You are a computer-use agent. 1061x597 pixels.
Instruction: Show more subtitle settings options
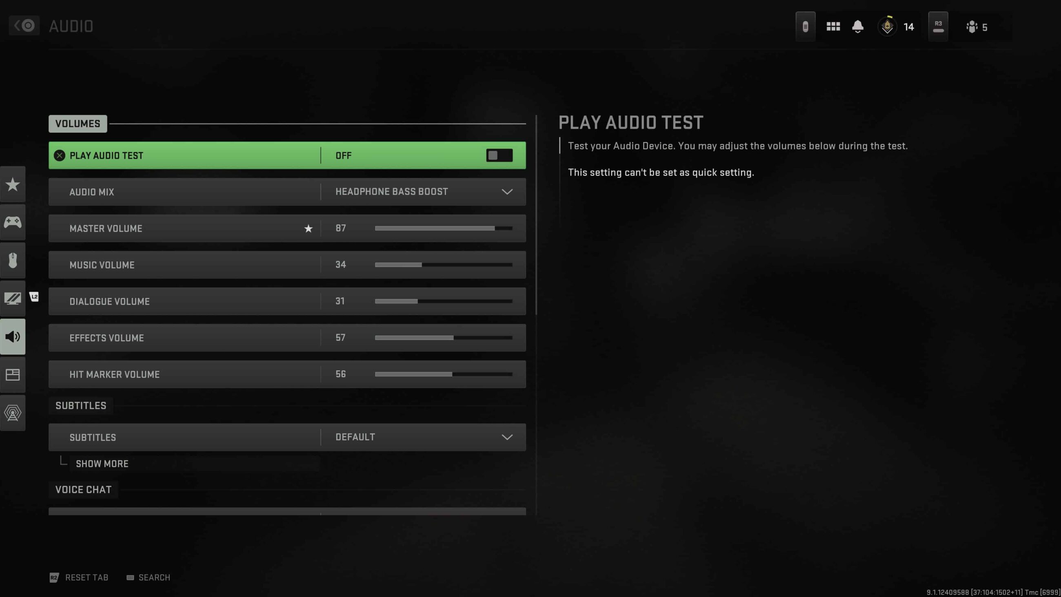tap(101, 463)
